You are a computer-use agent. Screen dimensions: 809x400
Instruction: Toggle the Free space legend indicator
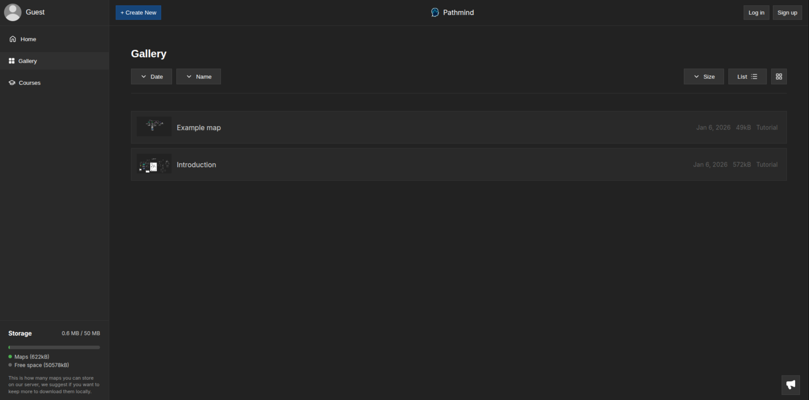tap(10, 365)
